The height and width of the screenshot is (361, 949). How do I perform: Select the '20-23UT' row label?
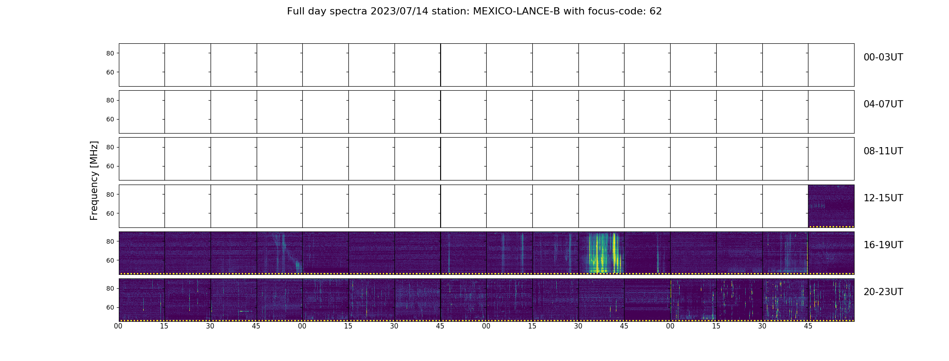click(883, 292)
